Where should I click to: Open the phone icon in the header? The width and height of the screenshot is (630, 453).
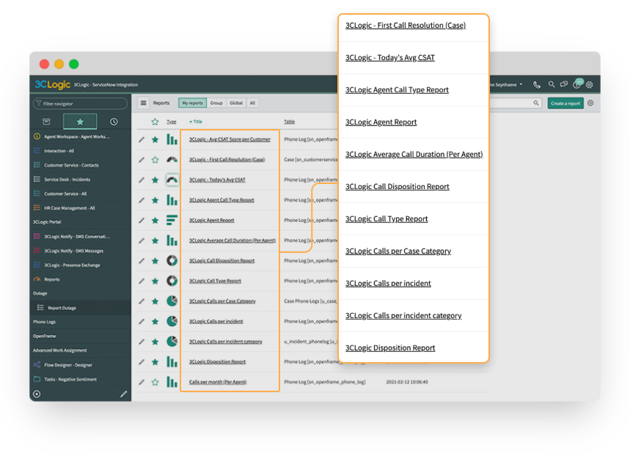click(536, 85)
